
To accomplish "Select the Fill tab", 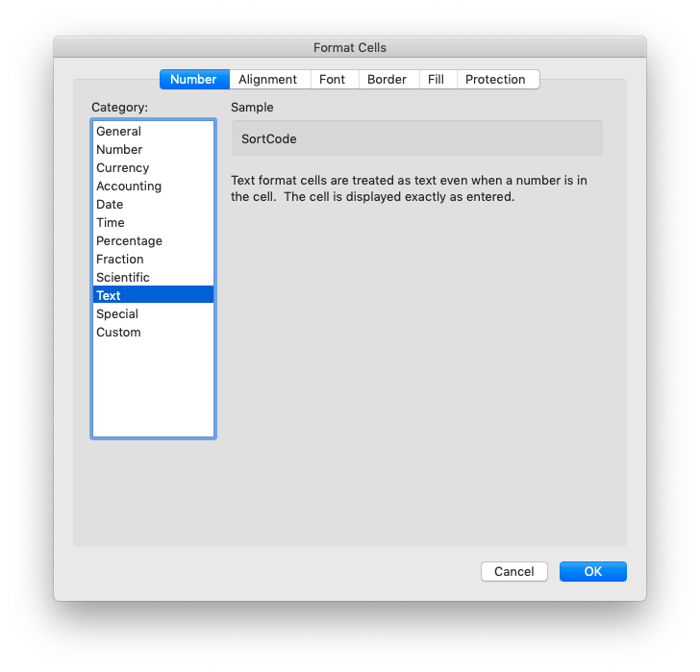I will (x=436, y=80).
